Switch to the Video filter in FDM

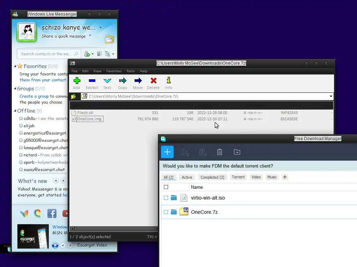click(256, 177)
